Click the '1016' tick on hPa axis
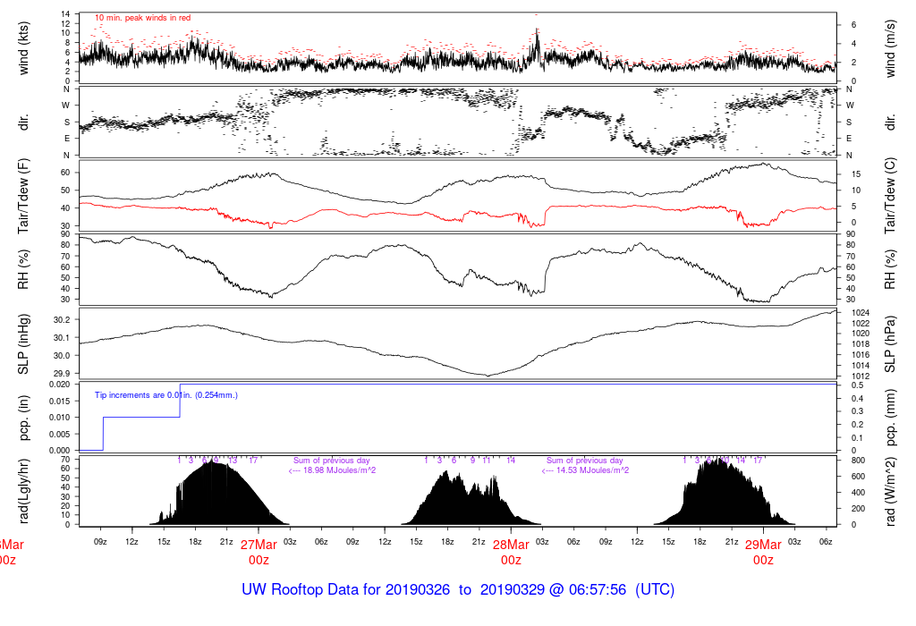916x626 pixels. 861,355
